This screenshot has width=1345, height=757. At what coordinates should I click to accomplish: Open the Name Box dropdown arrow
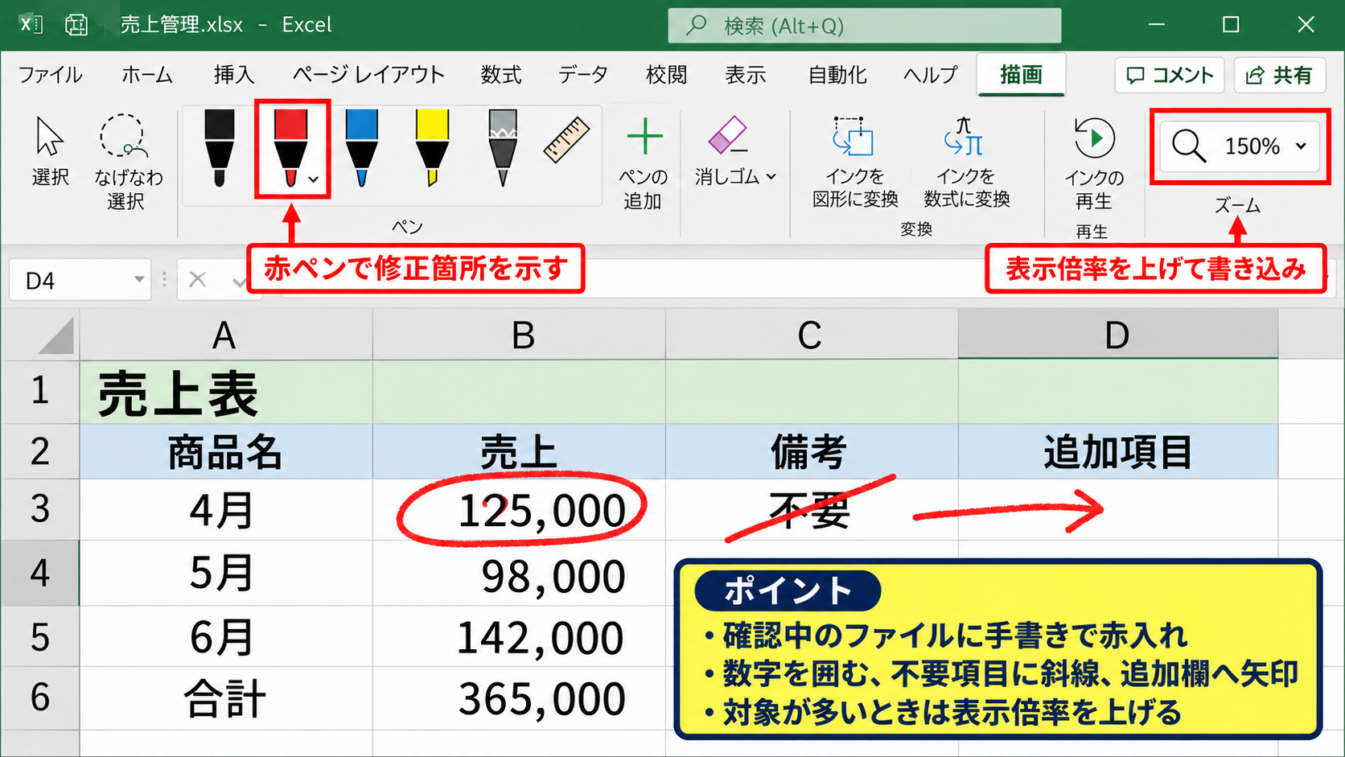[x=139, y=280]
